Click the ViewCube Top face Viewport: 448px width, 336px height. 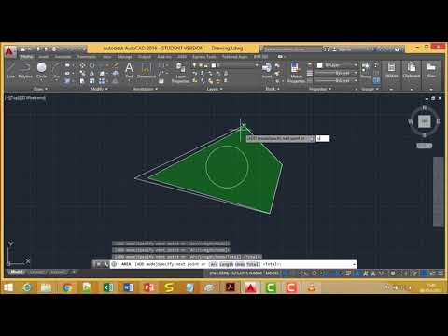click(x=424, y=121)
